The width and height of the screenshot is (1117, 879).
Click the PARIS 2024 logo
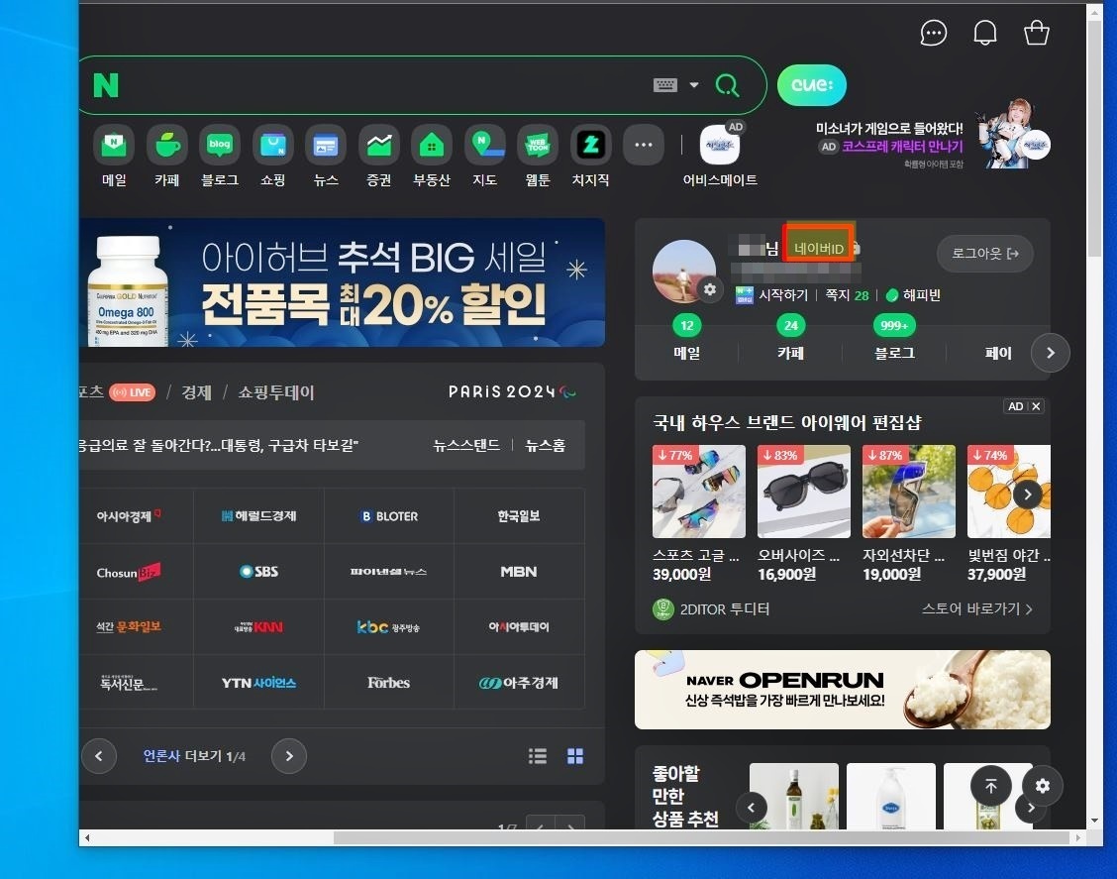click(512, 391)
